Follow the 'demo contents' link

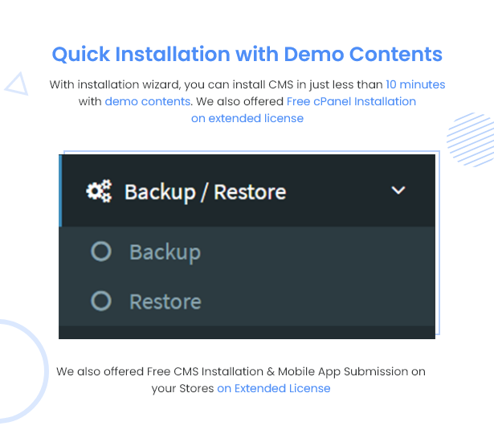pos(148,101)
